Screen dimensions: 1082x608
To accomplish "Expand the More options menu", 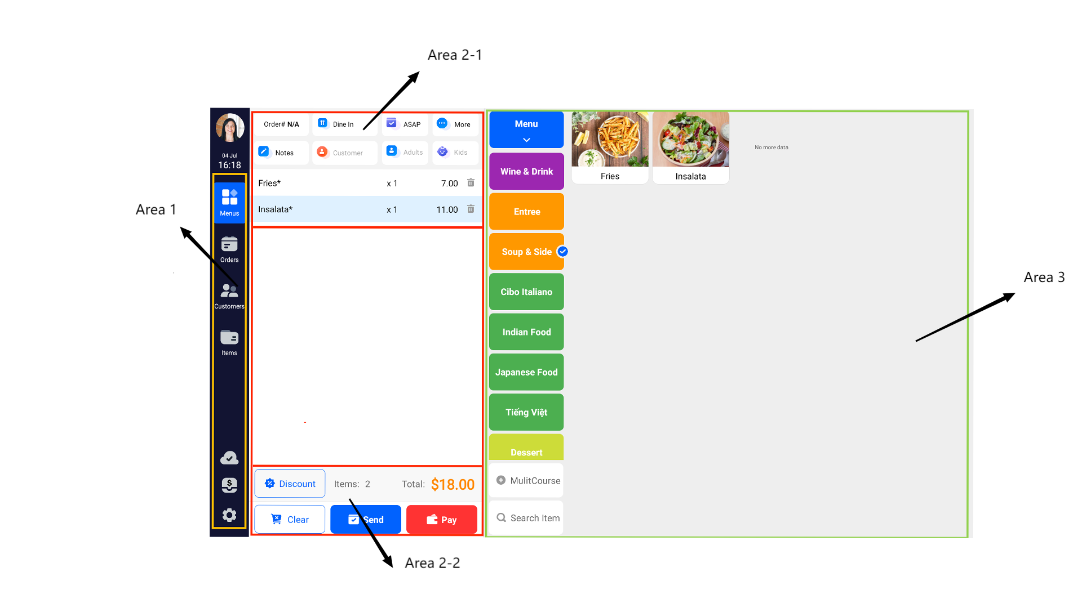I will pos(455,124).
